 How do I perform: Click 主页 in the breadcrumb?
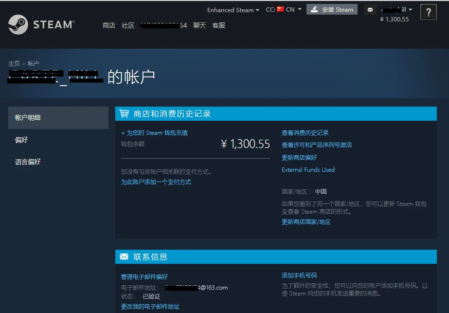coord(14,64)
